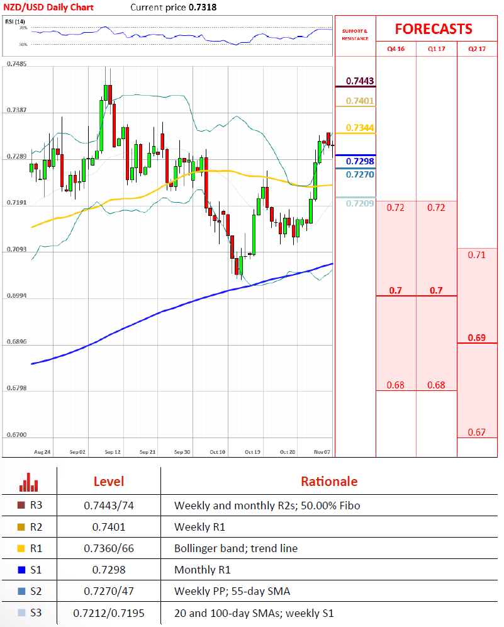Click rationale 'Monthly R1'
The image size is (504, 627).
click(x=202, y=570)
